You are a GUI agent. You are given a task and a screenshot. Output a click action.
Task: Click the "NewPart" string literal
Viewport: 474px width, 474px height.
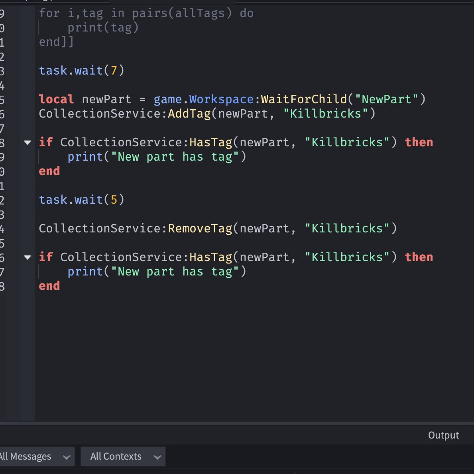point(386,99)
